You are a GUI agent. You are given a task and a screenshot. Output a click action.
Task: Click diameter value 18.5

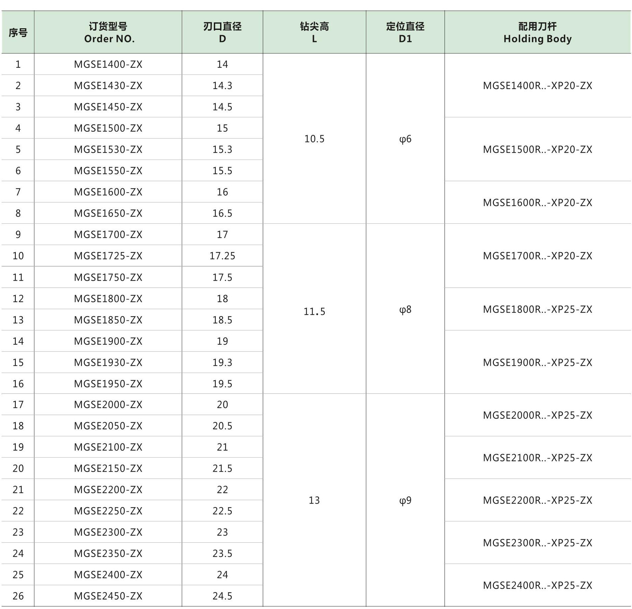point(222,320)
